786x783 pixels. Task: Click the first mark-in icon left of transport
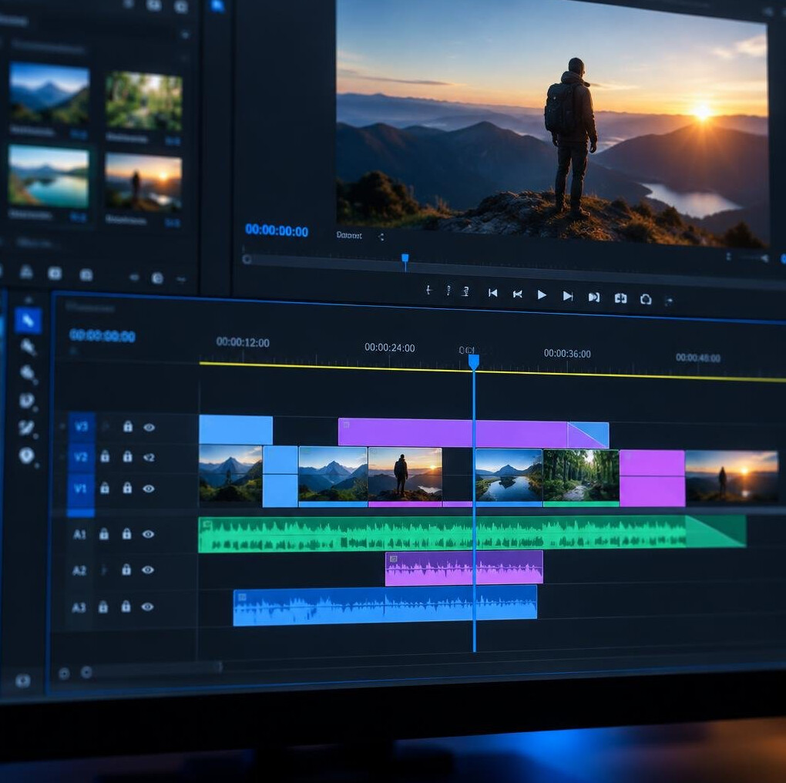click(x=428, y=290)
